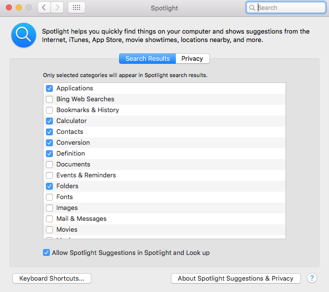The height and width of the screenshot is (292, 329).
Task: Click the Calculator row label
Action: tap(71, 121)
